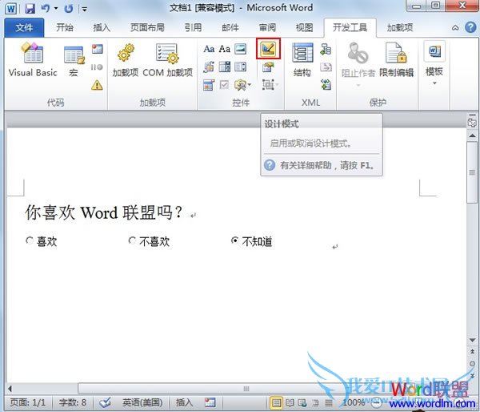Open Macro Security warning icon
This screenshot has width=480, height=412.
click(97, 85)
